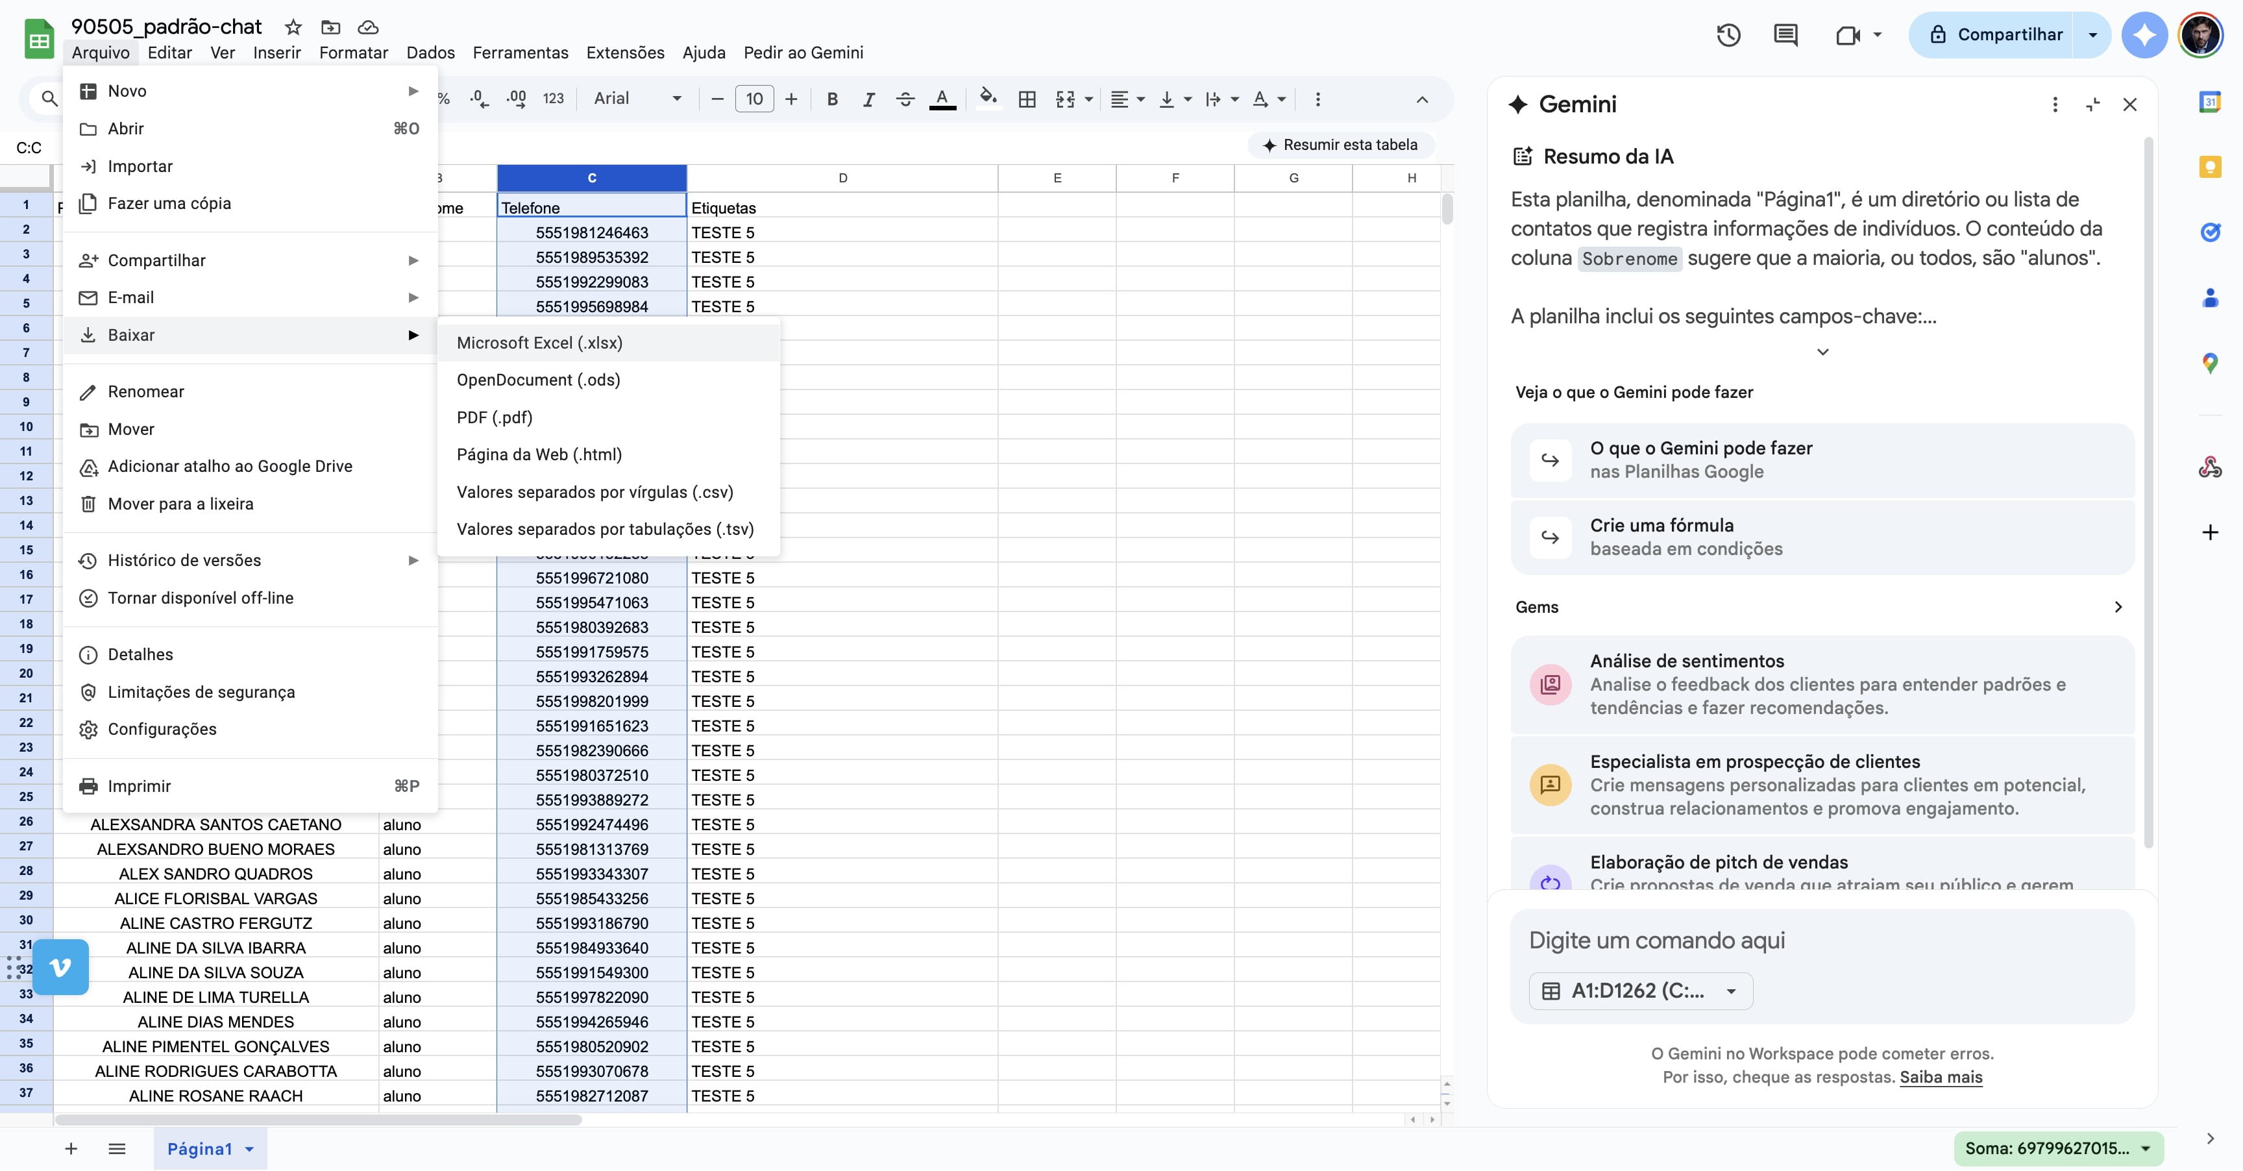Viewport: 2243px width, 1171px height.
Task: Increase decimal places
Action: click(517, 99)
